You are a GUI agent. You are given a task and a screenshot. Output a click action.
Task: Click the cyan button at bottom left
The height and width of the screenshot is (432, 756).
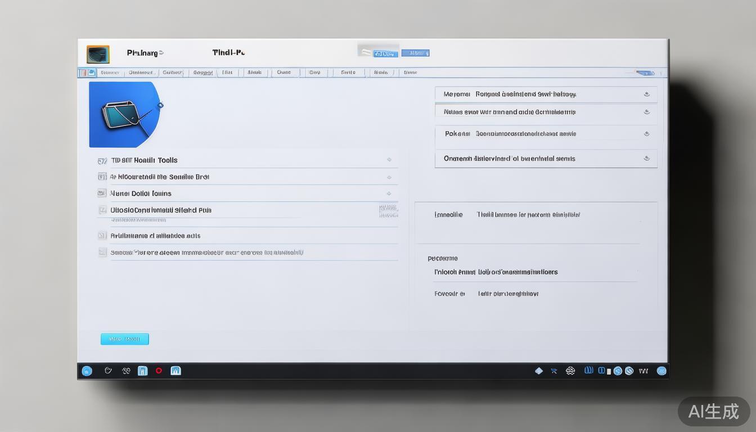[124, 339]
